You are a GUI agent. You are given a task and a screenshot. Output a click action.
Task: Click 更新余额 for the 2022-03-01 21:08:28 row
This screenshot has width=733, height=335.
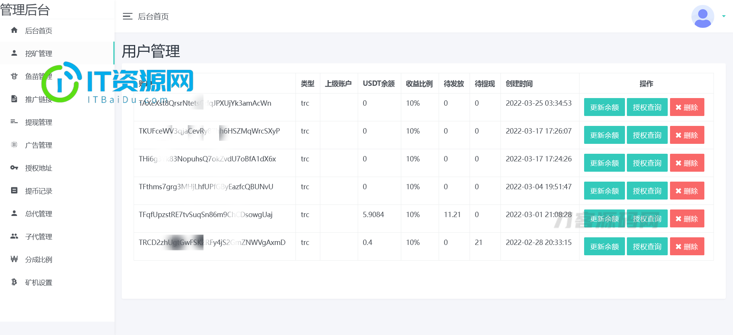604,219
